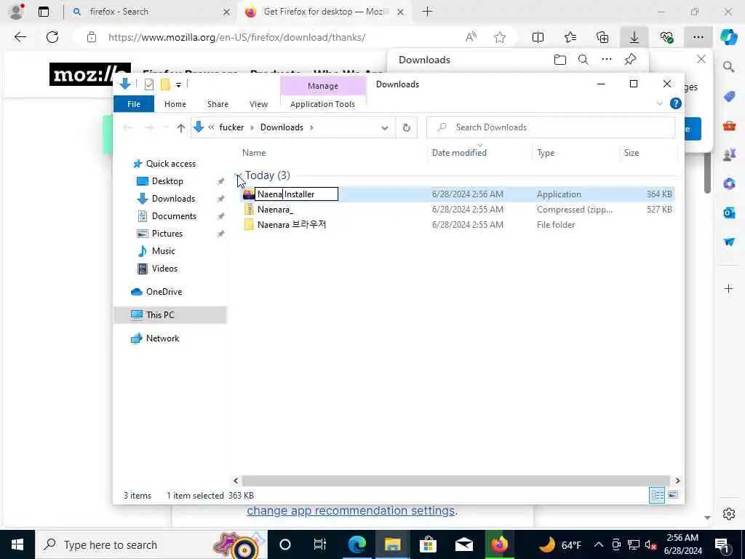Open Desktop in Quick access
745x559 pixels.
click(x=167, y=181)
